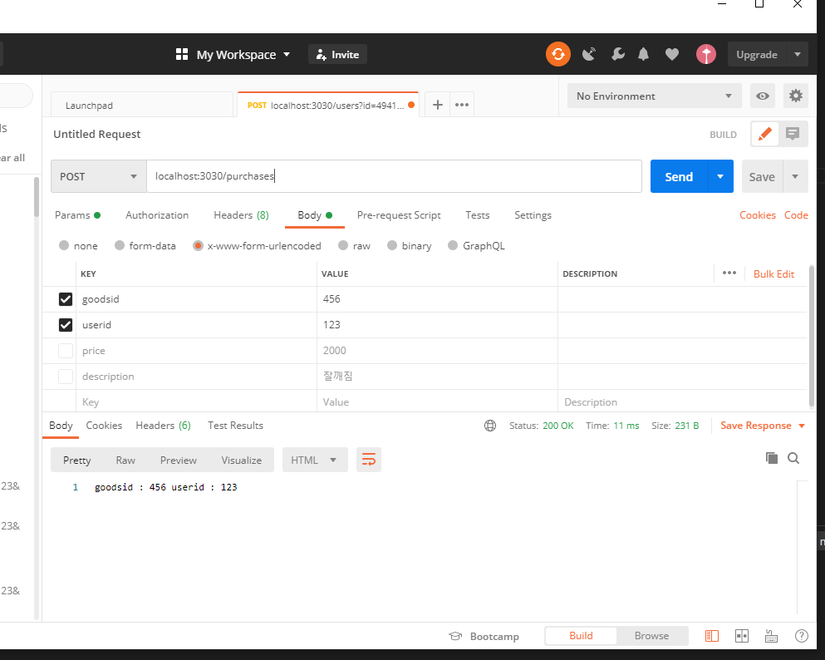
Task: Expand the Send button dropdown arrow
Action: (x=720, y=176)
